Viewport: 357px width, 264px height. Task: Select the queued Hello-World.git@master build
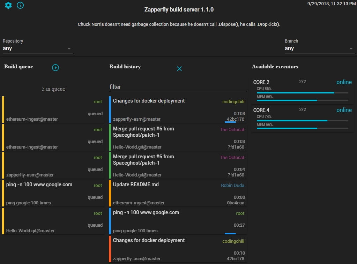(53, 221)
